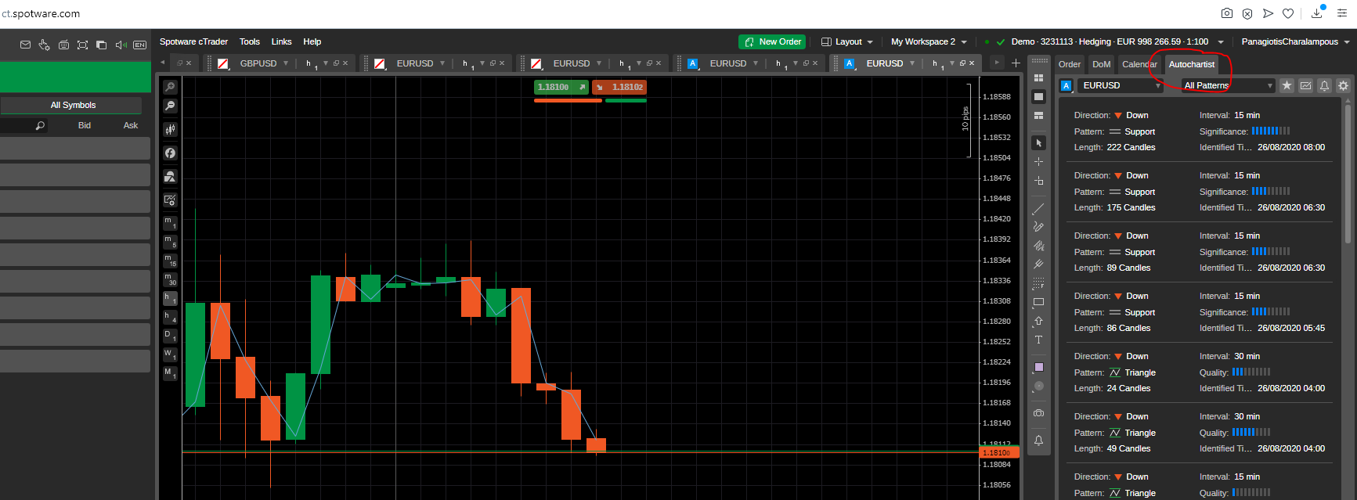Switch chart to D1 daily timeframe
Viewport: 1357px width, 500px height.
pyautogui.click(x=170, y=336)
